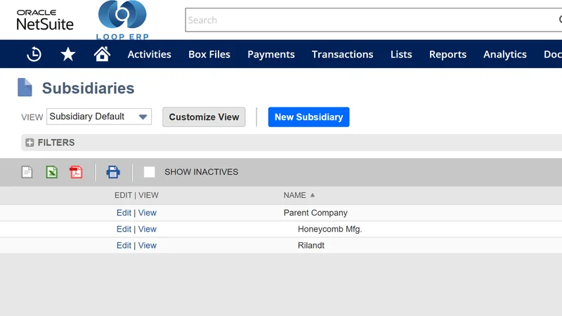Screen dimensions: 562x316
Task: Open the Activities menu
Action: click(x=150, y=55)
